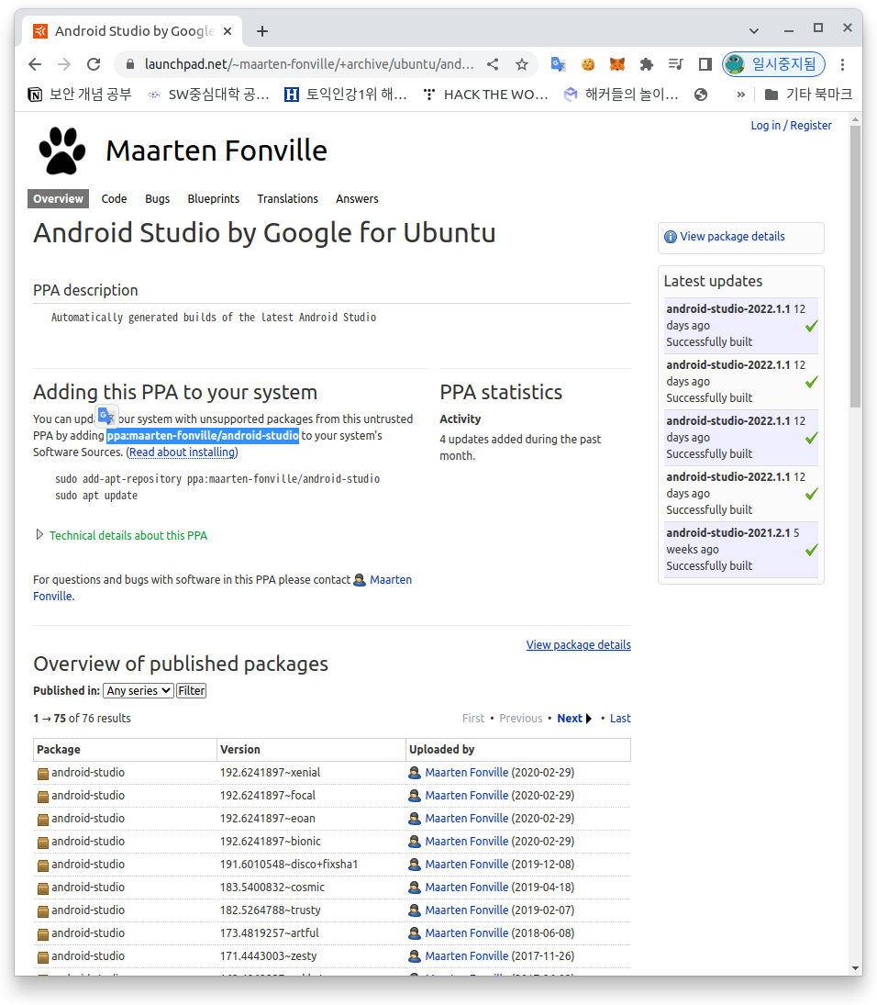Select the Overview tab
This screenshot has height=1005, width=877.
pyautogui.click(x=58, y=198)
